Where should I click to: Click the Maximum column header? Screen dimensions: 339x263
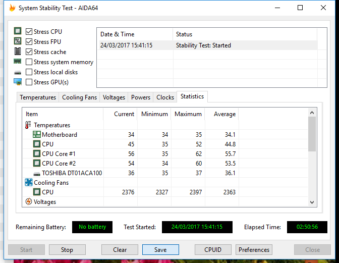click(x=188, y=114)
